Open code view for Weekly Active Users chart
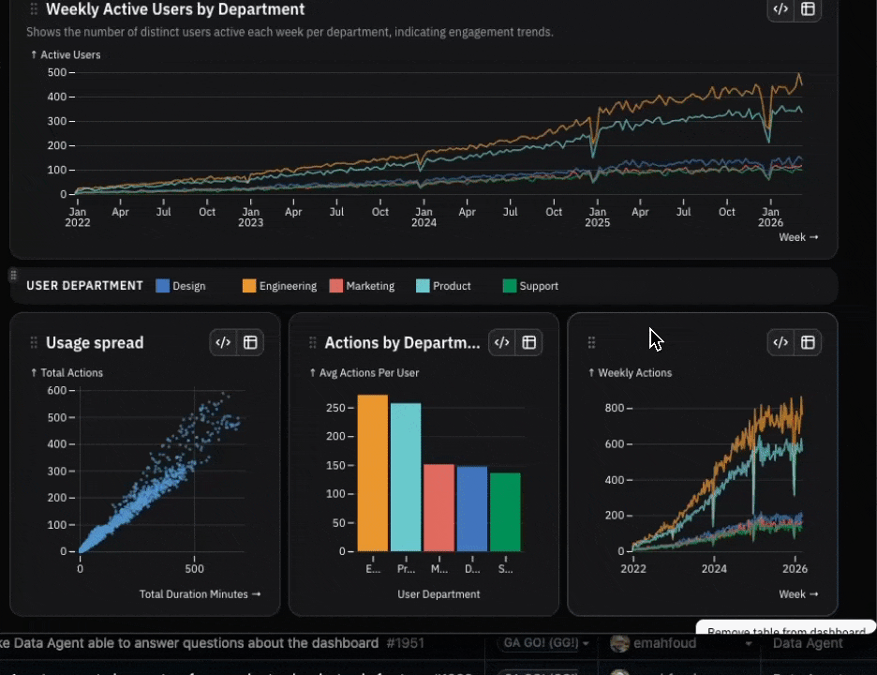This screenshot has width=877, height=675. click(x=780, y=9)
